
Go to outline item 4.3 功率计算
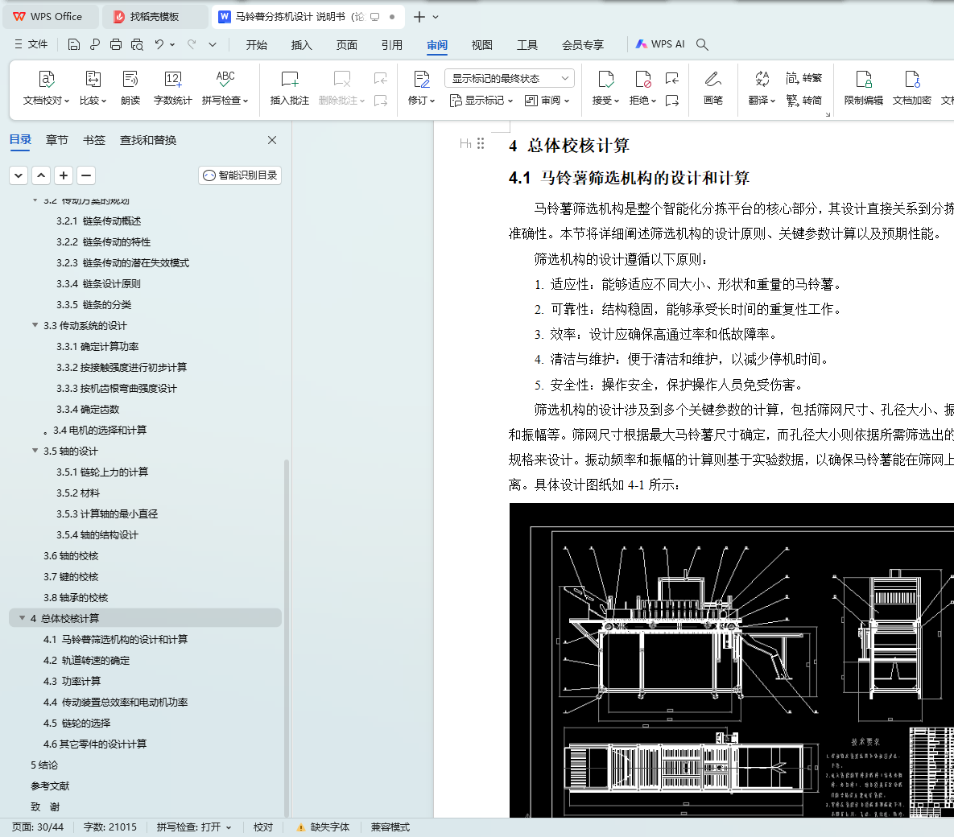pyautogui.click(x=72, y=682)
